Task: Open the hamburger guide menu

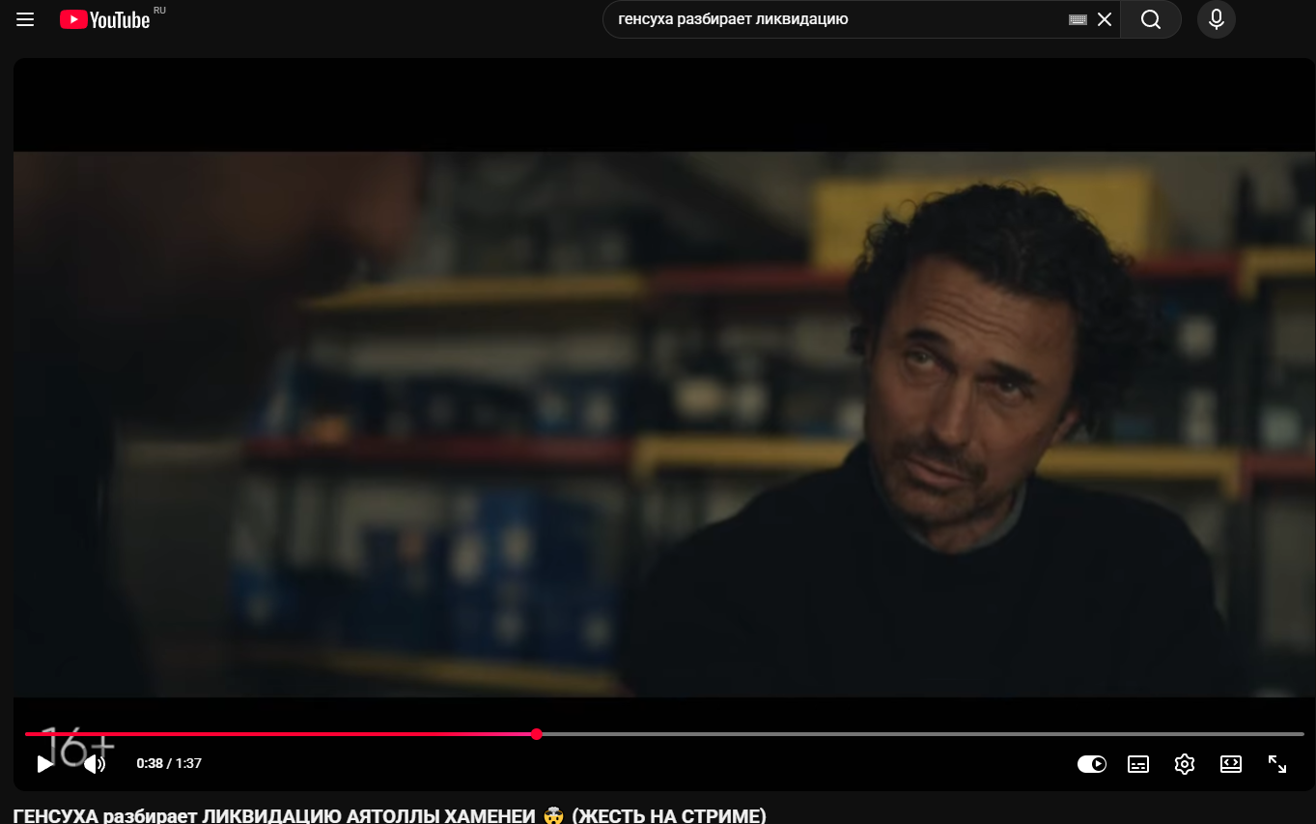Action: pos(25,19)
